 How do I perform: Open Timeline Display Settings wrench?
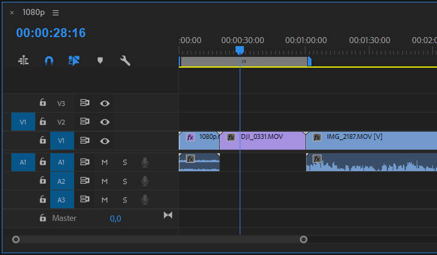125,60
